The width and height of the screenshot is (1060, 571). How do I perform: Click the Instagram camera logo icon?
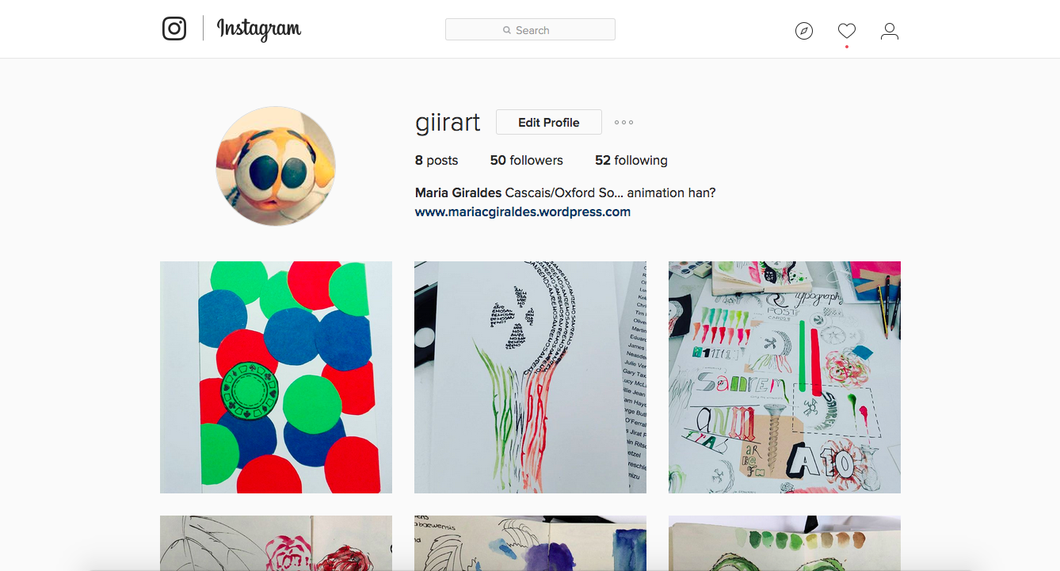click(174, 29)
